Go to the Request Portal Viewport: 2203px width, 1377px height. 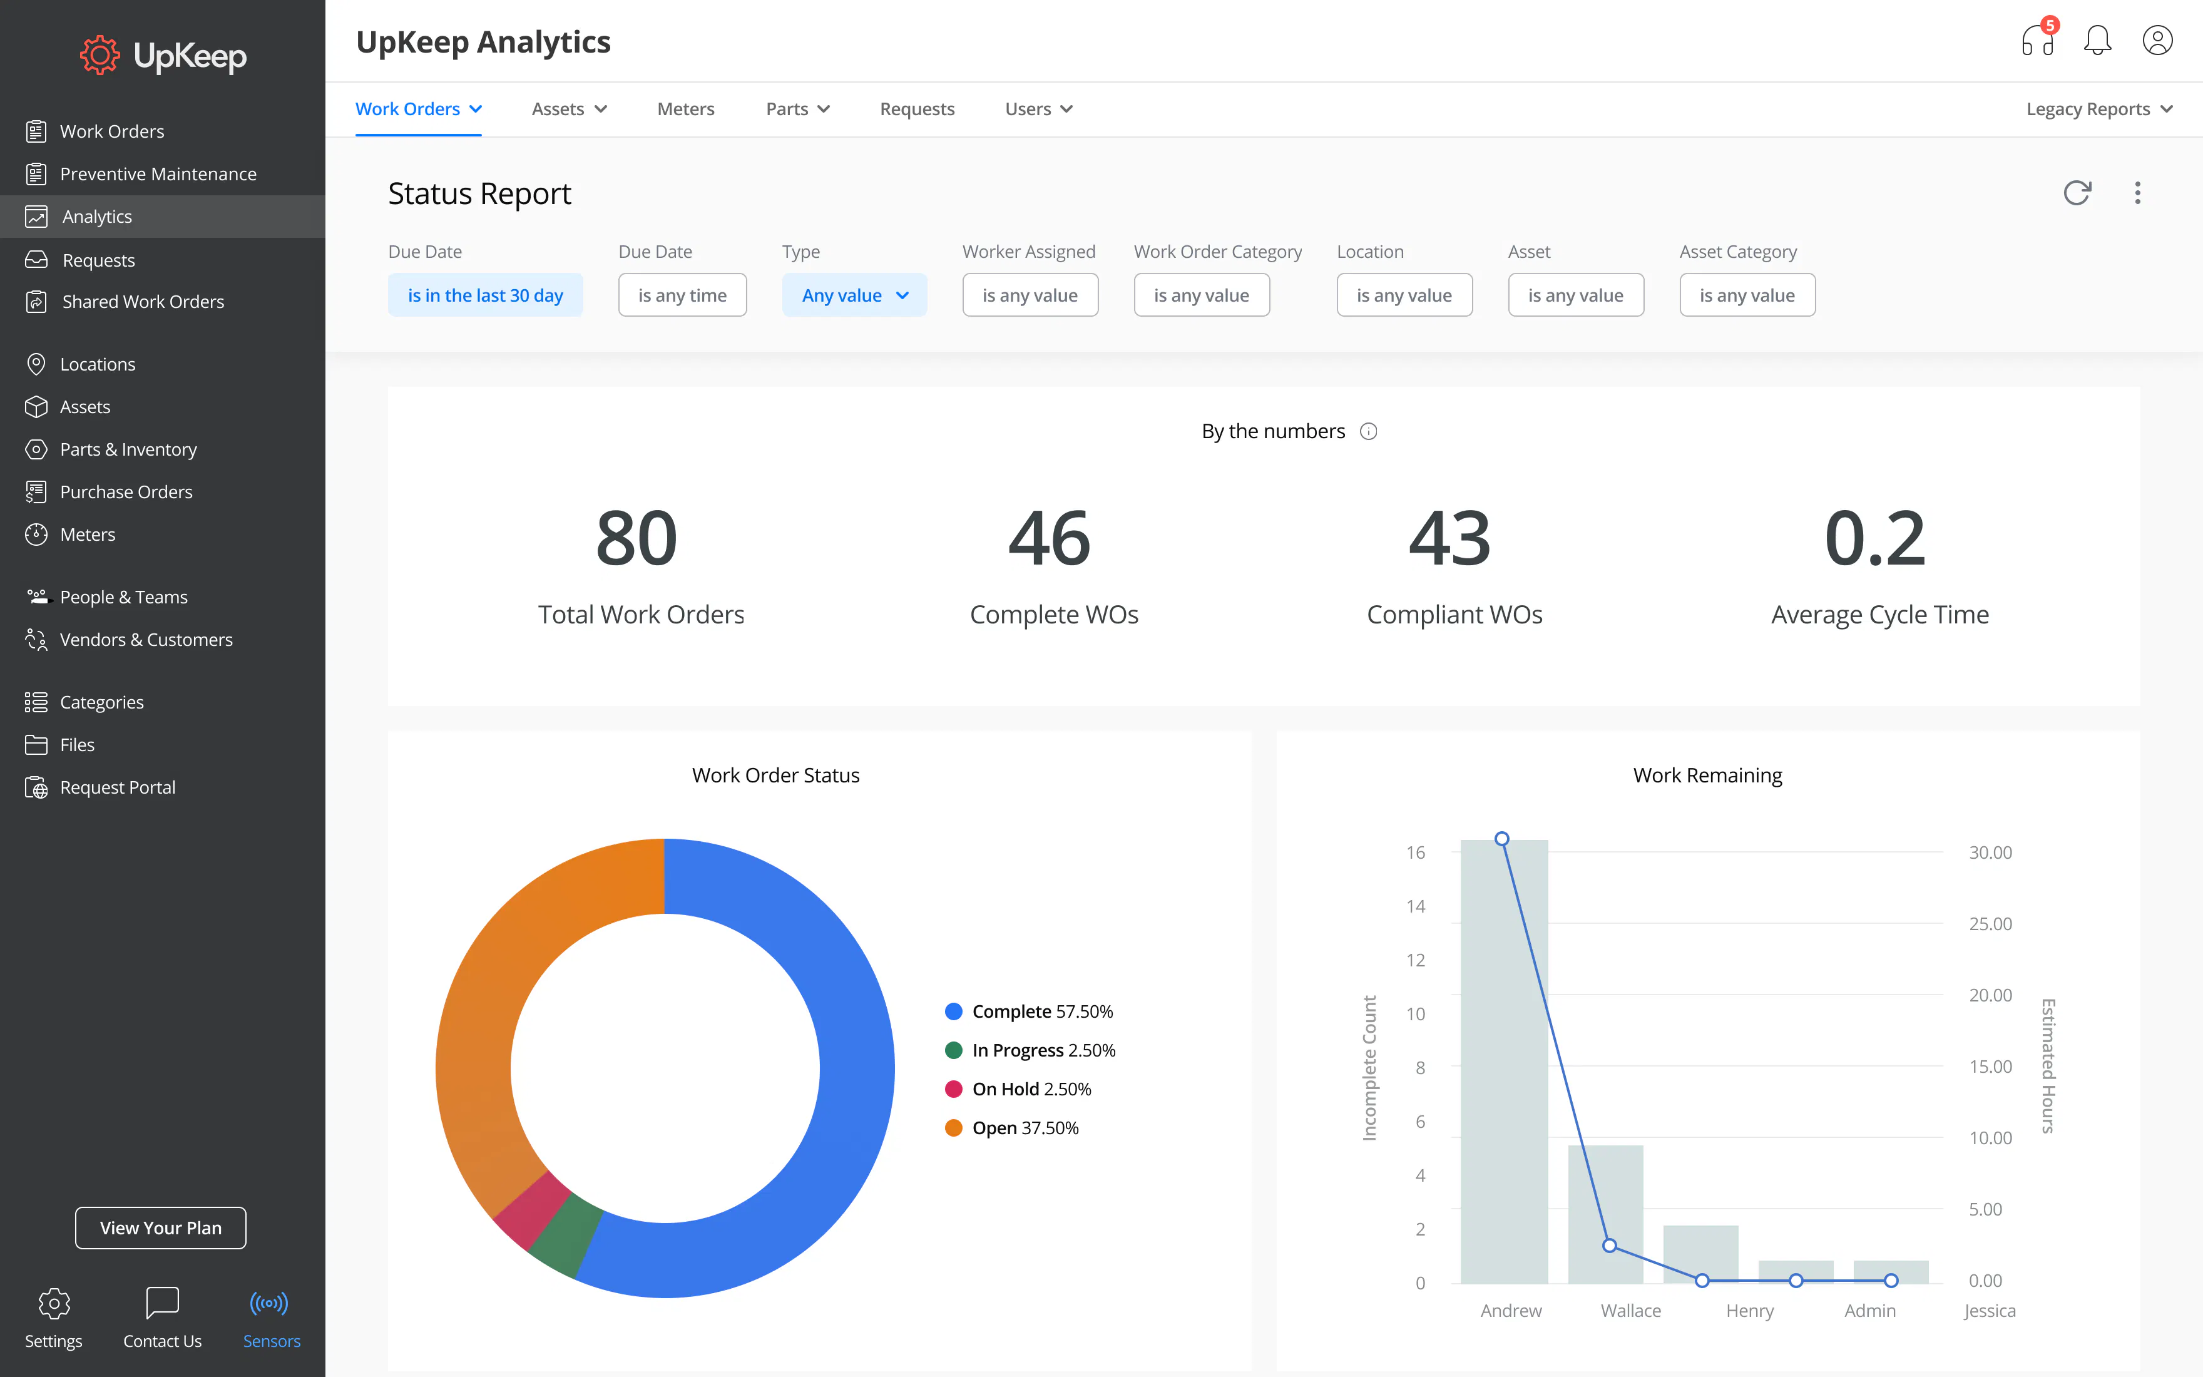[x=116, y=787]
